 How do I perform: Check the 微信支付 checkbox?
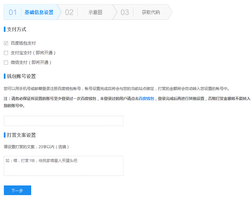pyautogui.click(x=6, y=62)
